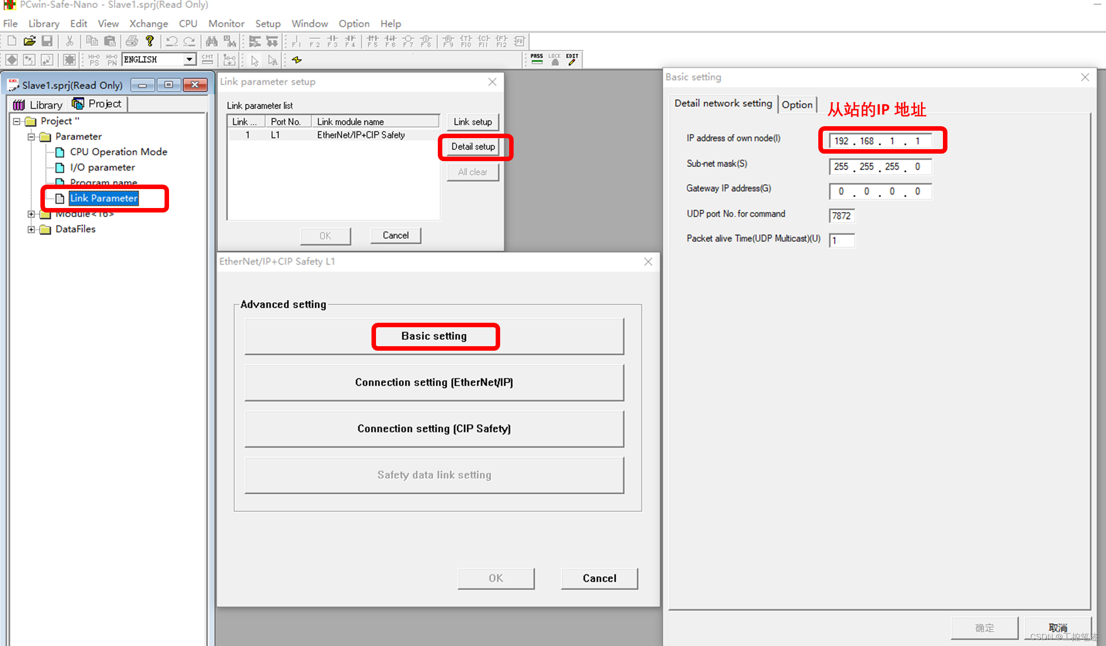Click the EDIT pencil toolbar icon
The height and width of the screenshot is (646, 1106).
click(x=572, y=59)
